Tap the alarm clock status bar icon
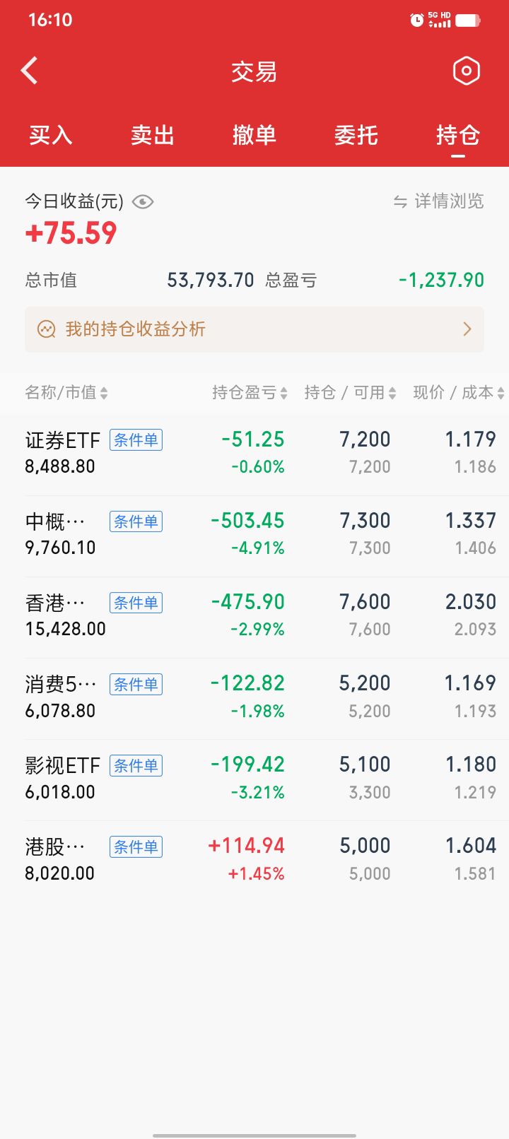This screenshot has height=1139, width=509. tap(416, 20)
